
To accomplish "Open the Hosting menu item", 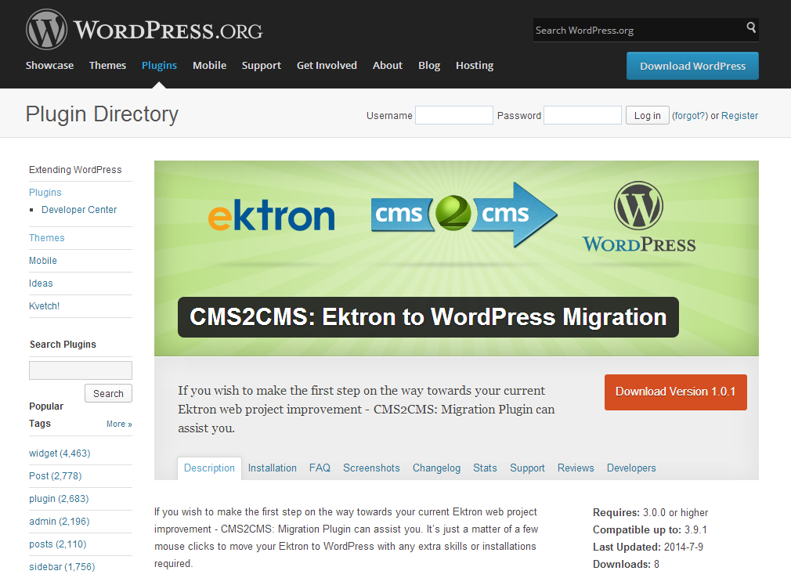I will pos(475,66).
